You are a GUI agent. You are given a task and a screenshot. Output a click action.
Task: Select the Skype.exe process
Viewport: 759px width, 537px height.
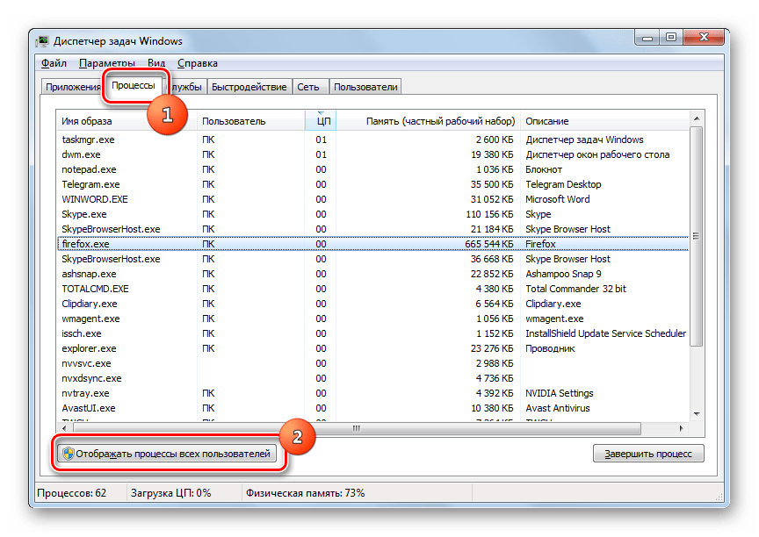pos(372,214)
